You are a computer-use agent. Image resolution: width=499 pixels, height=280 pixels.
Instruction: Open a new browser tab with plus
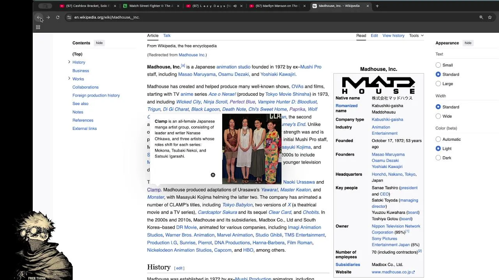point(377,6)
